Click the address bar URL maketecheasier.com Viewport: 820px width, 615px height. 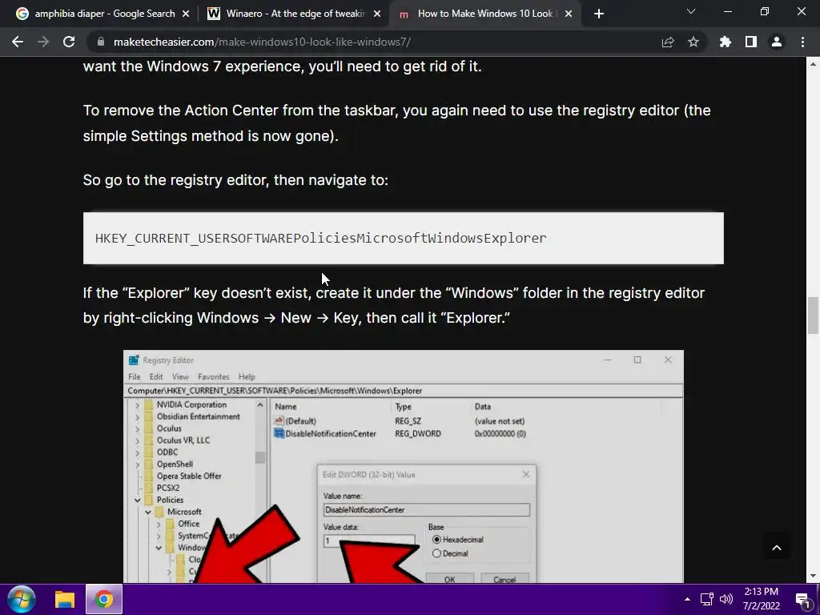coord(262,42)
